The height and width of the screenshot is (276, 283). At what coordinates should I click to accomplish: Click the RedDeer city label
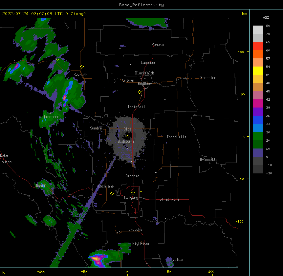tap(144, 84)
